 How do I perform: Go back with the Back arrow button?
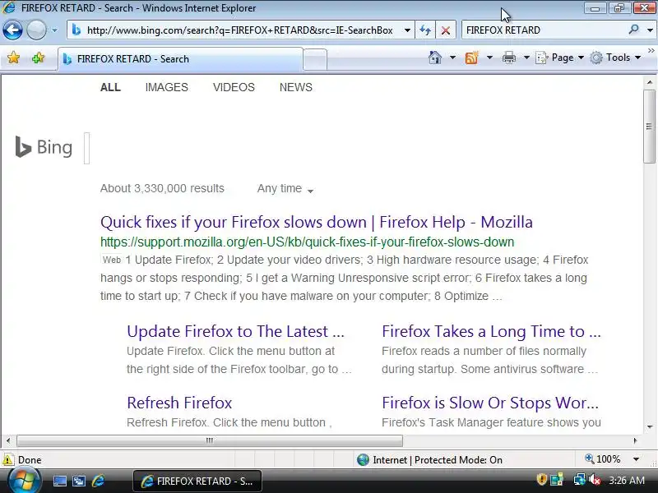click(12, 30)
